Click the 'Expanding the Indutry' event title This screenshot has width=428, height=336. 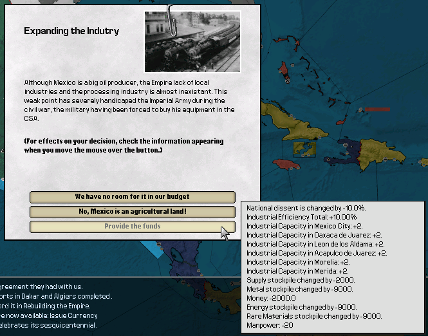[x=71, y=31]
